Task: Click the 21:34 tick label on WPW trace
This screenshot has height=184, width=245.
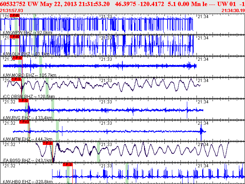Action: [203, 17]
